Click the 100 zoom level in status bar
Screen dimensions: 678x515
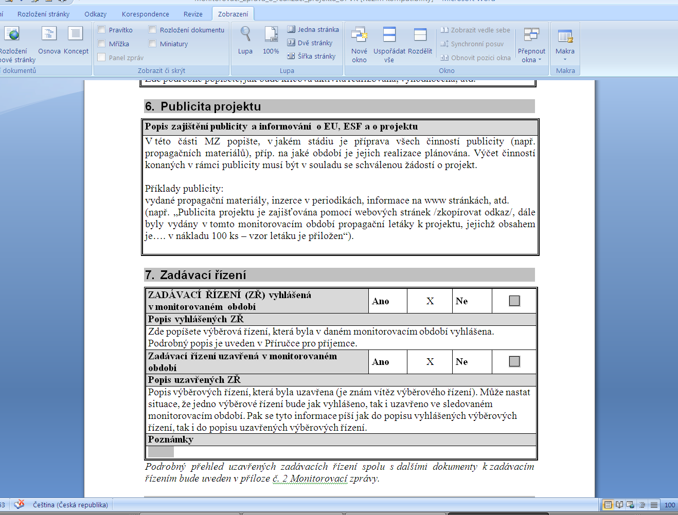click(670, 505)
